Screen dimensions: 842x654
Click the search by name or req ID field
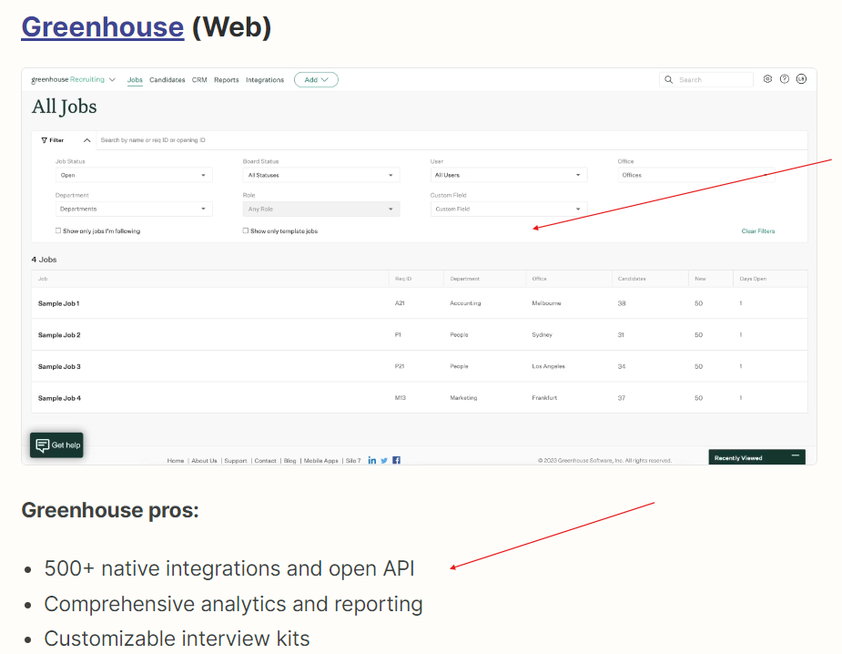pos(451,140)
